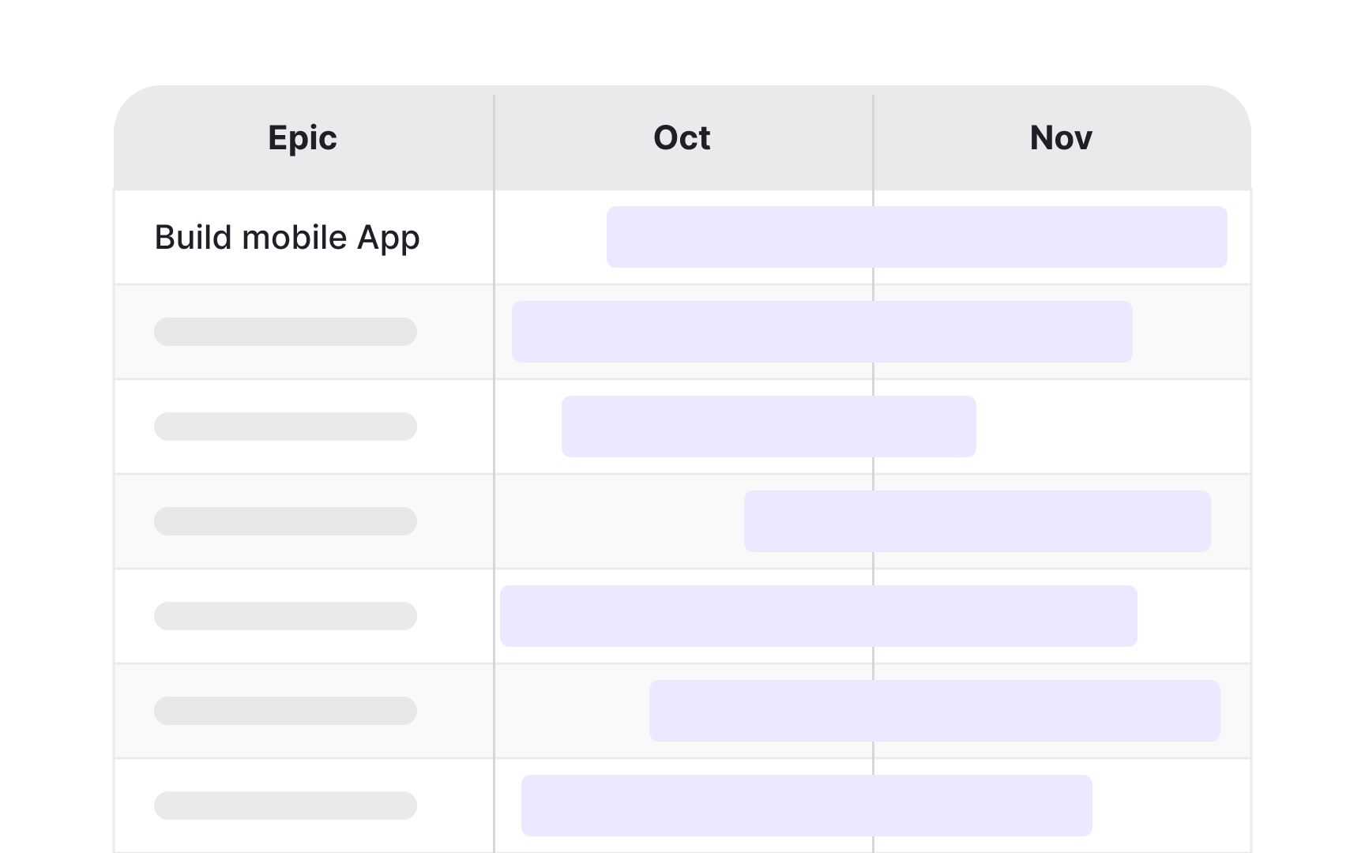Screen dimensions: 1365x853
Task: Click the second row's timeline bar
Action: 822,332
